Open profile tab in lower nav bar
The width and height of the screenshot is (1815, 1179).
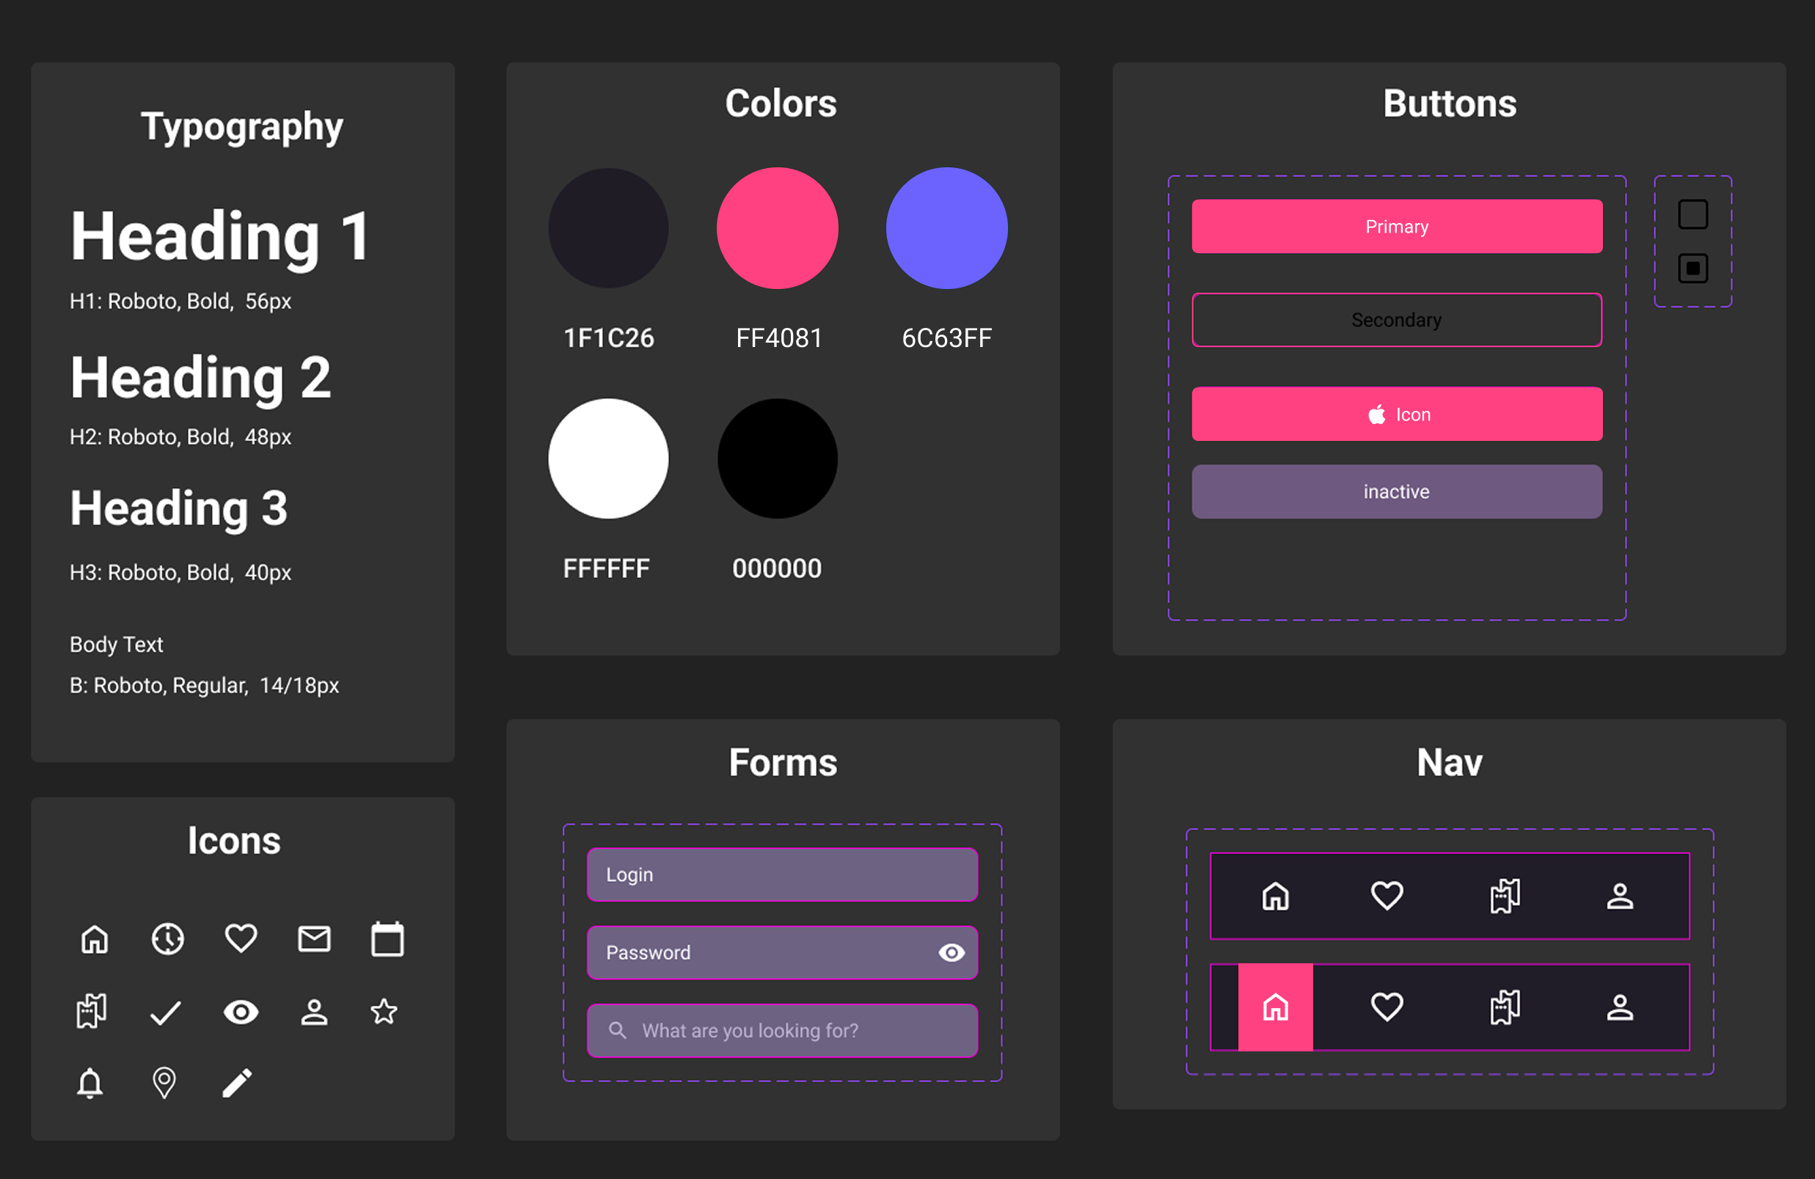1620,1007
